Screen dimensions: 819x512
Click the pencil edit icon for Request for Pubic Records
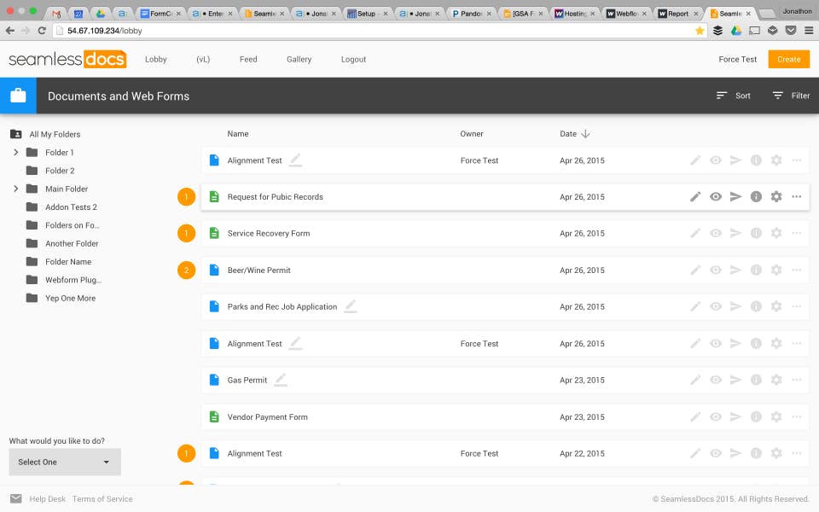tap(695, 197)
